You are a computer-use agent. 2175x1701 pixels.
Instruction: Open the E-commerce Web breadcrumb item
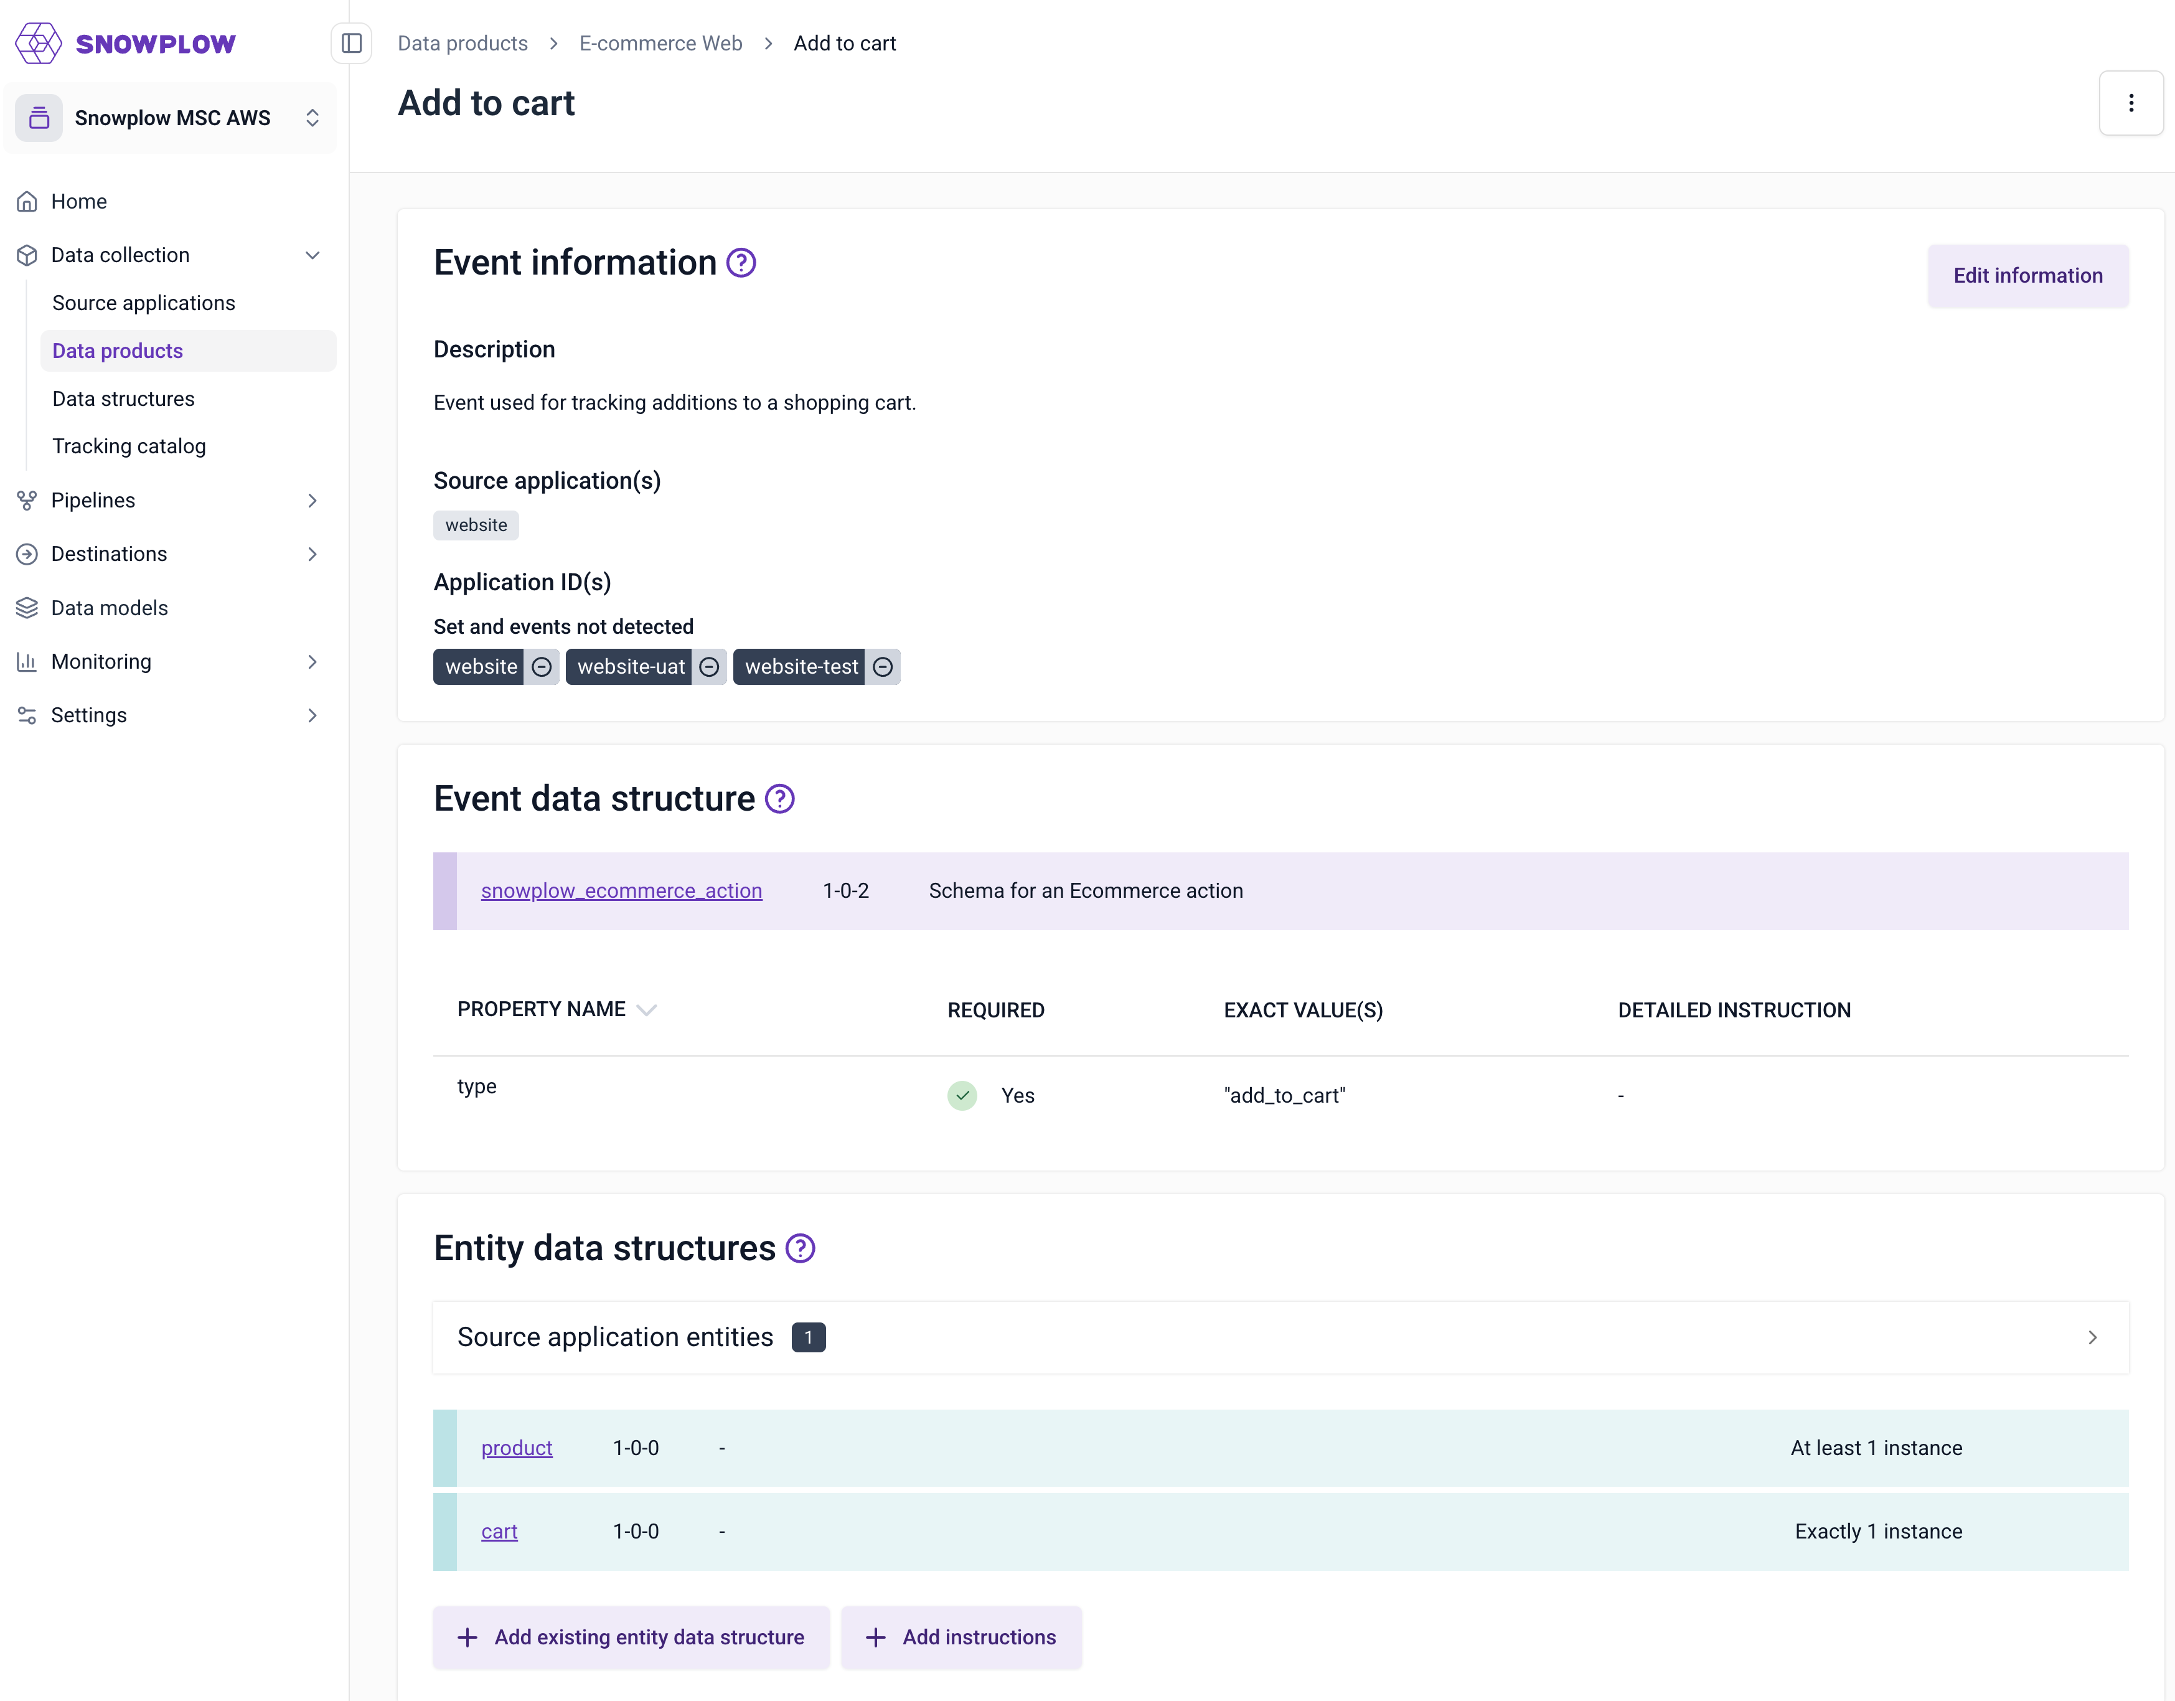[660, 43]
